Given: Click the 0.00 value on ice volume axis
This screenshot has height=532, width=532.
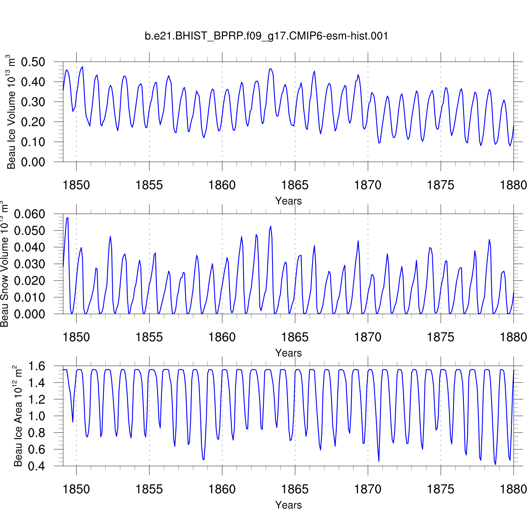Looking at the screenshot, I should (33, 162).
